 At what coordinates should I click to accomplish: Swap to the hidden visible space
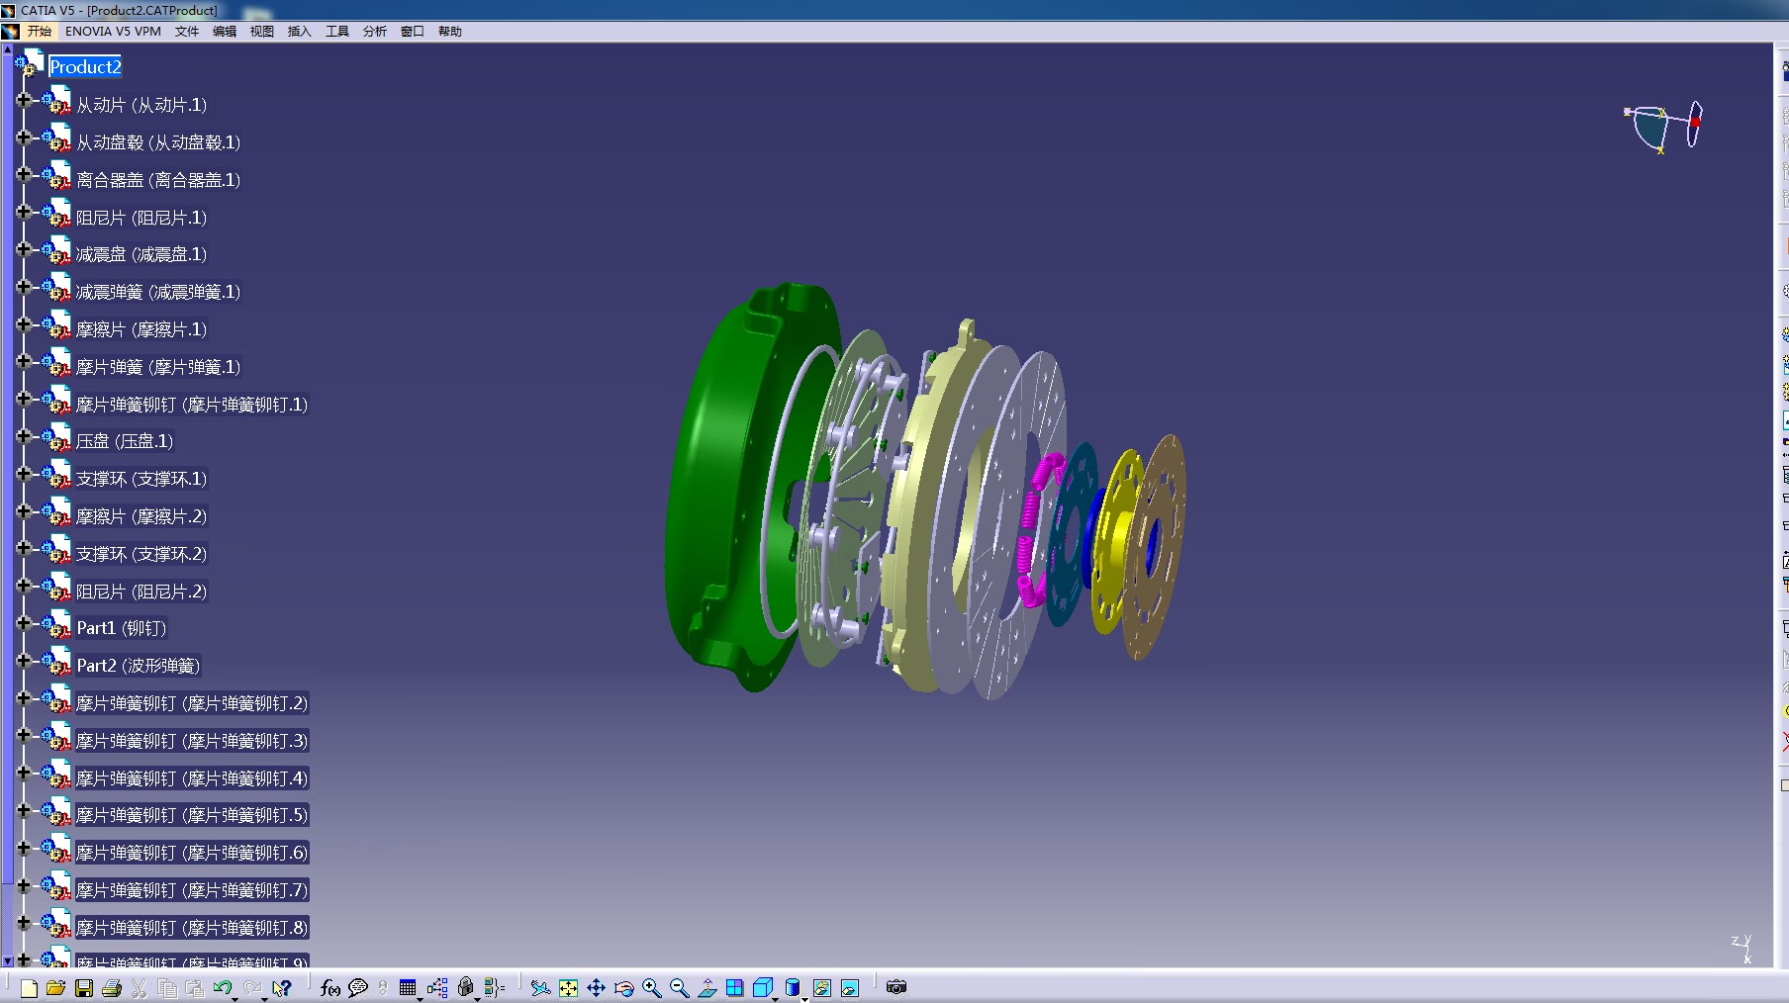click(849, 987)
